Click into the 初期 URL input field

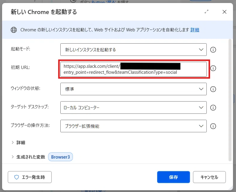point(133,69)
